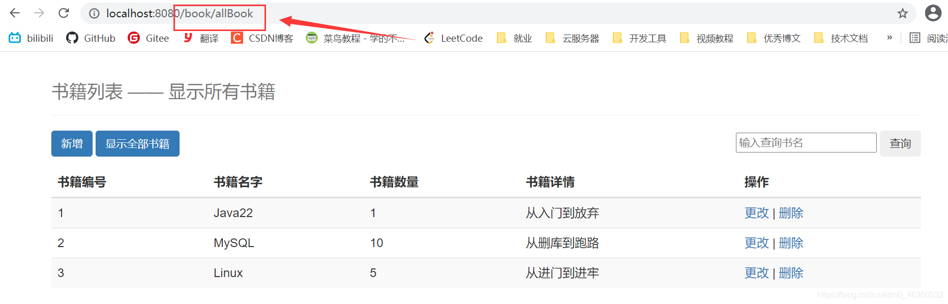Select the 从入门到放弃 detail cell
The height and width of the screenshot is (304, 948).
562,213
